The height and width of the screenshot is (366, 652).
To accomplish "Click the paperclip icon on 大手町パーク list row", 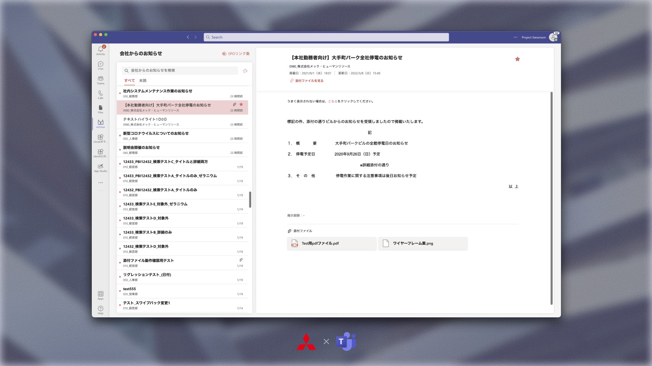I will [235, 105].
